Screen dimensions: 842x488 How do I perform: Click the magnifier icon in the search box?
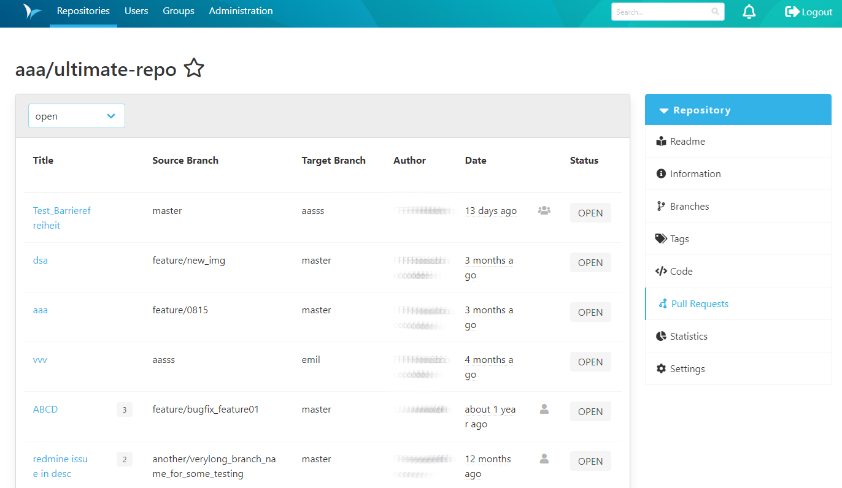pyautogui.click(x=715, y=11)
